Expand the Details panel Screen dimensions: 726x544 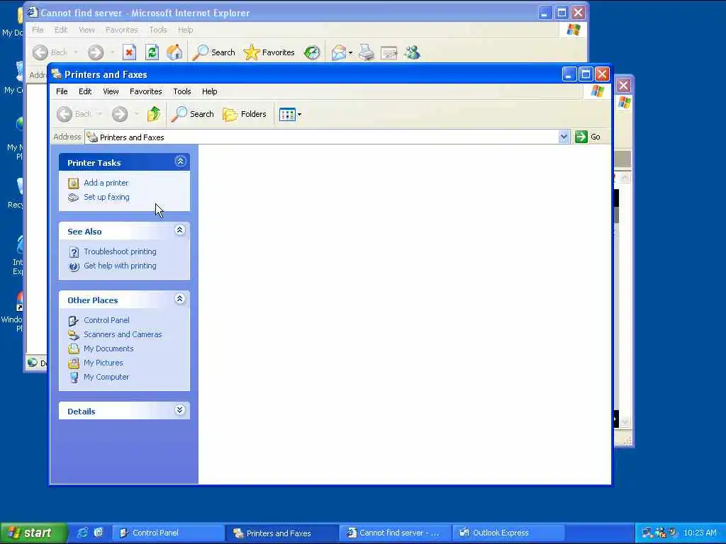(179, 410)
